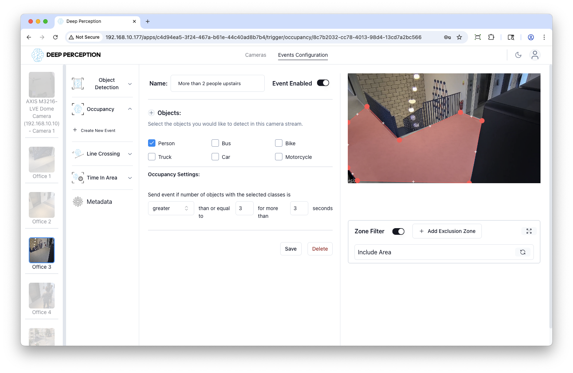Select the Office 1 camera thumbnail

click(42, 160)
